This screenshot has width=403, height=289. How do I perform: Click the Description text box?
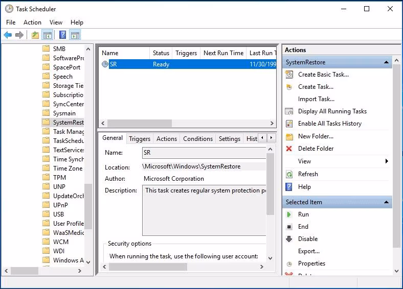tap(204, 210)
